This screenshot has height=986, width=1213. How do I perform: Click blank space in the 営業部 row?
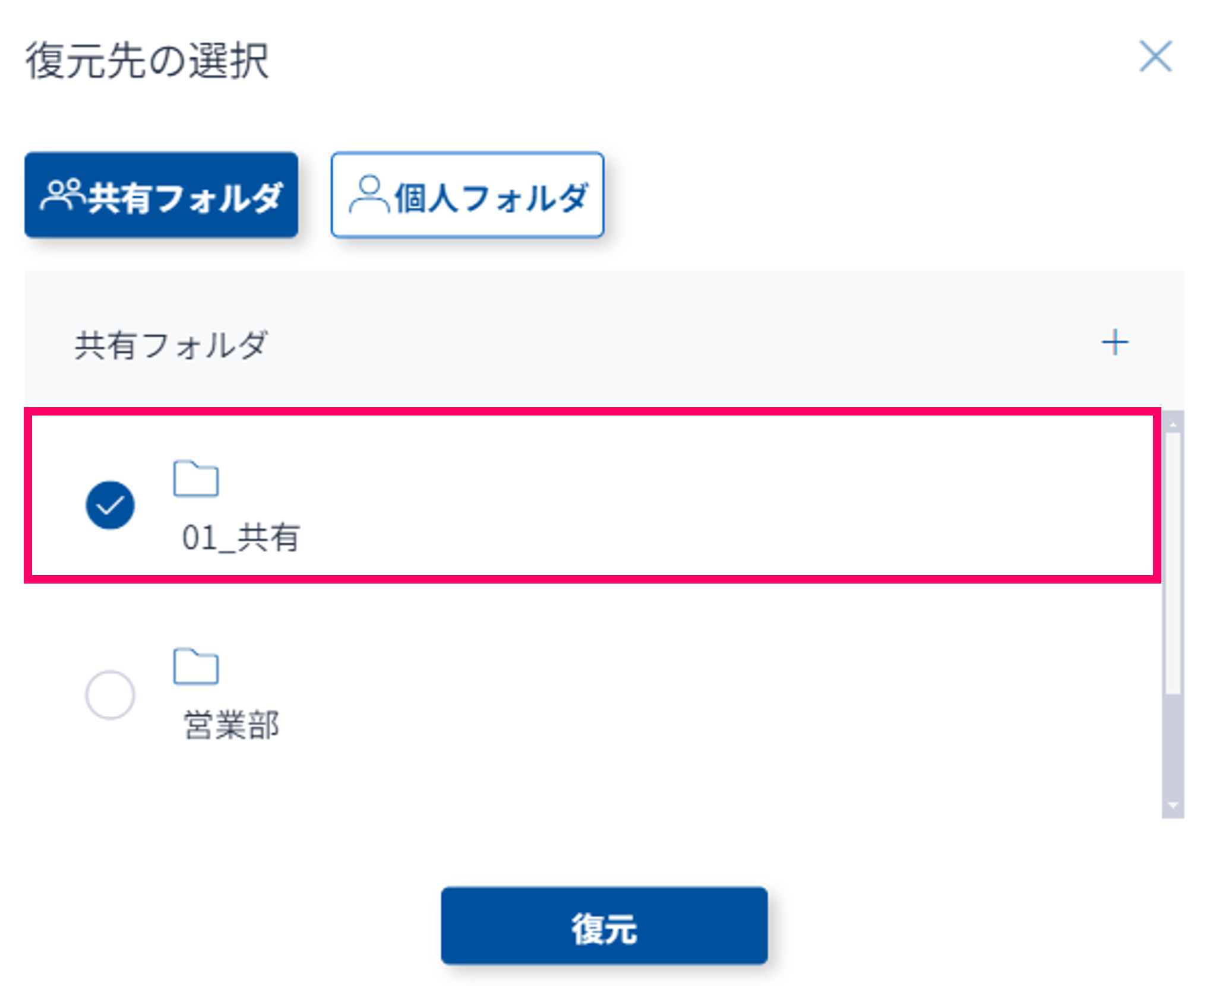point(653,695)
